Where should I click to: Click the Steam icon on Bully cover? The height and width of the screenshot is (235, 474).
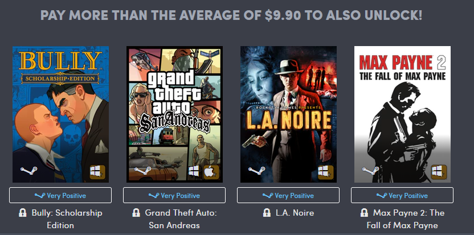(28, 171)
